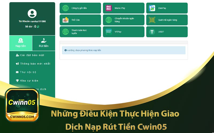Viewport: 214px width, 133px height.
Task: Click the QR code scan icon
Action: click(152, 20)
